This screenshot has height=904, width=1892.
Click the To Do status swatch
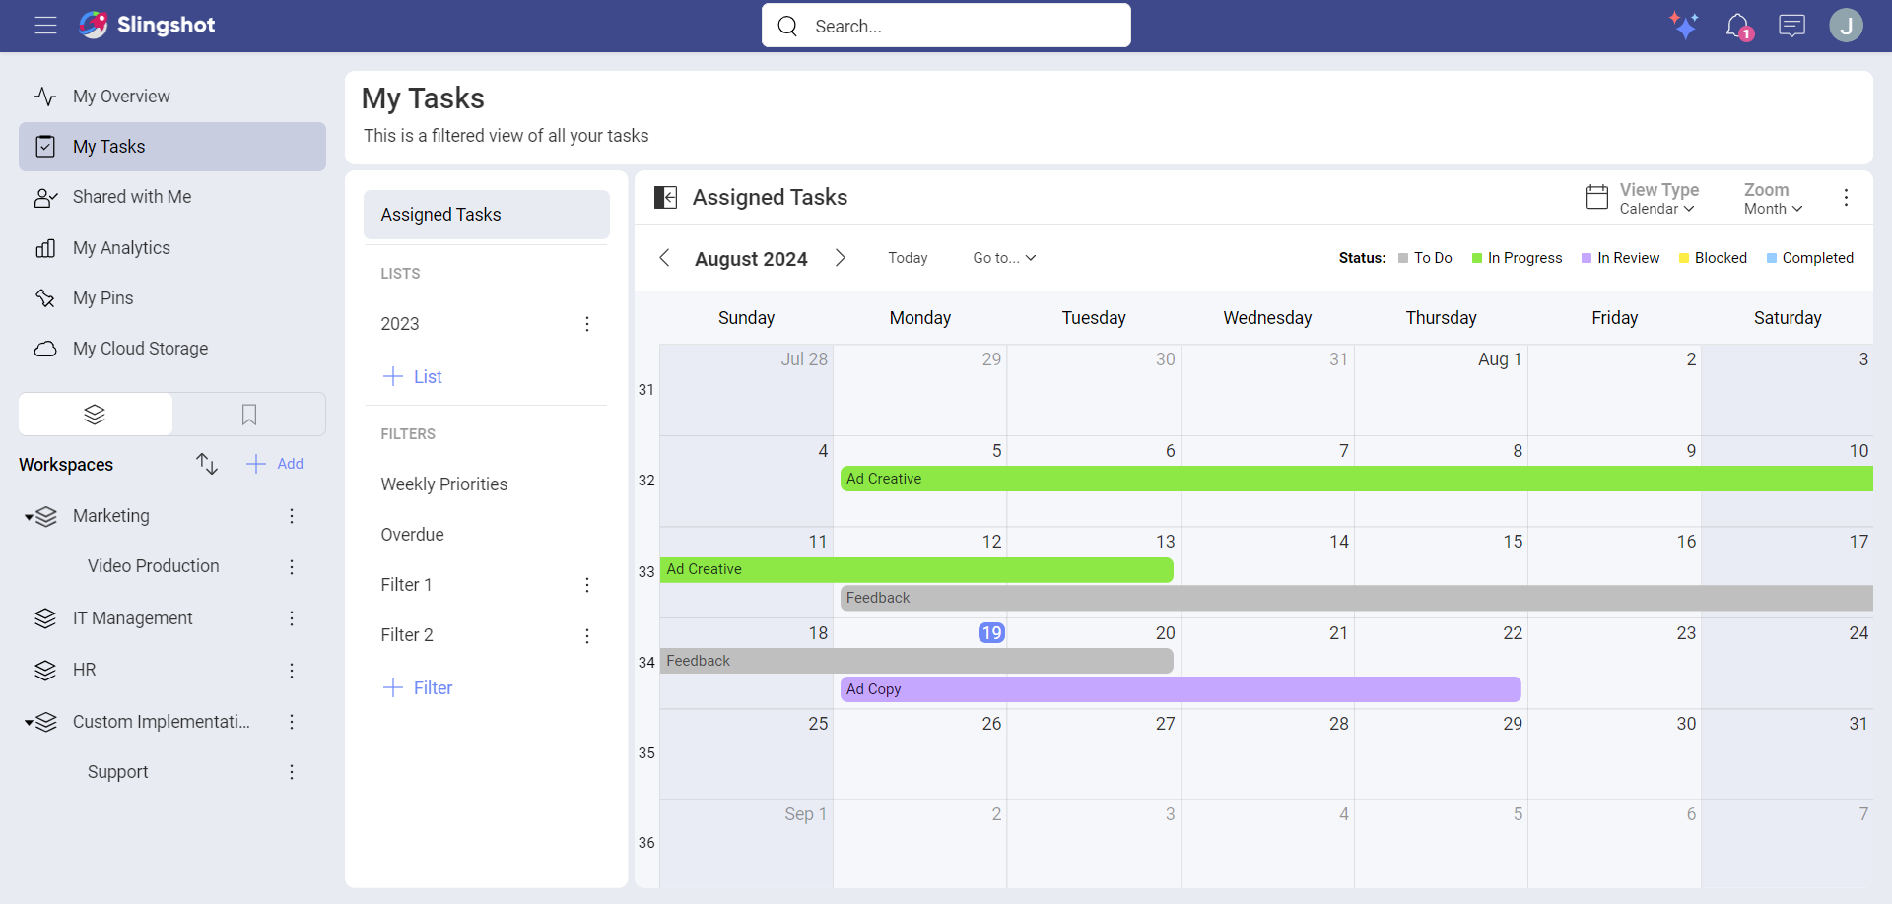(x=1403, y=258)
